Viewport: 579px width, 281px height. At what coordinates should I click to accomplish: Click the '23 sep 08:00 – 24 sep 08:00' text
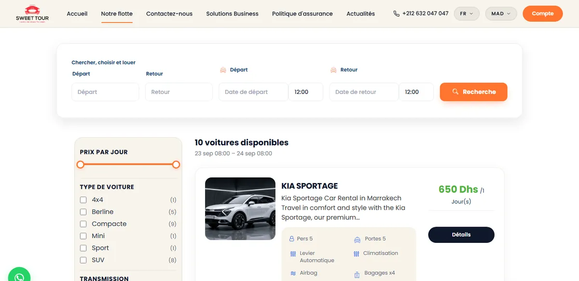(x=234, y=154)
